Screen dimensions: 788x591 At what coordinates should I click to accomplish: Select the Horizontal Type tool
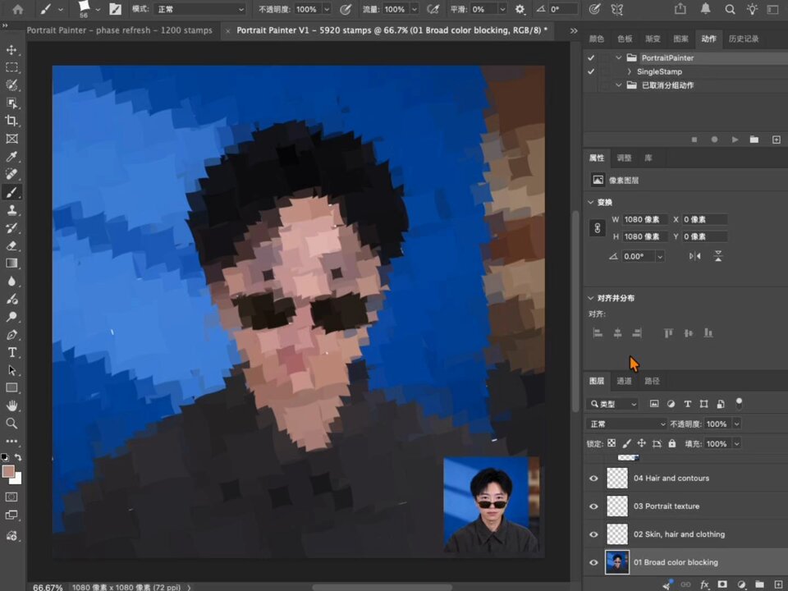click(11, 352)
